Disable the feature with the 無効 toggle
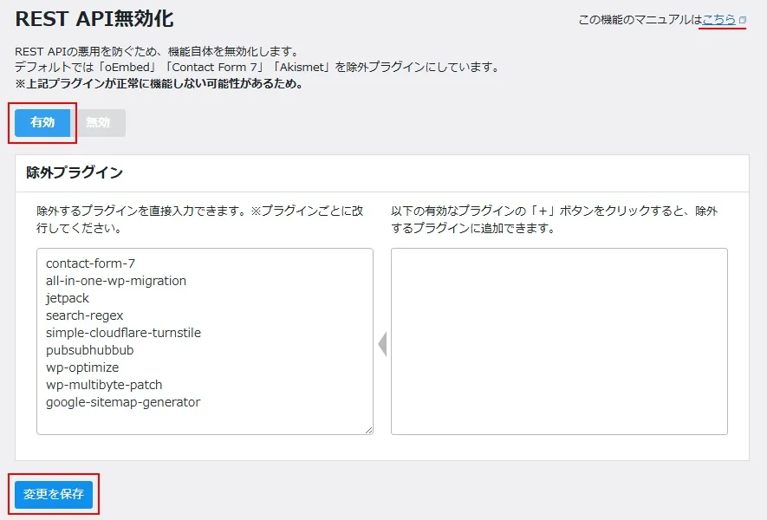Viewport: 767px width, 520px height. (x=98, y=123)
